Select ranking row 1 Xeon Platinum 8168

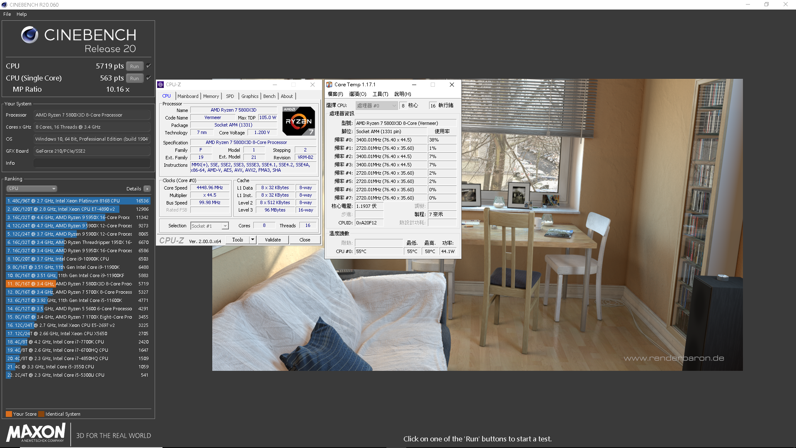click(78, 201)
